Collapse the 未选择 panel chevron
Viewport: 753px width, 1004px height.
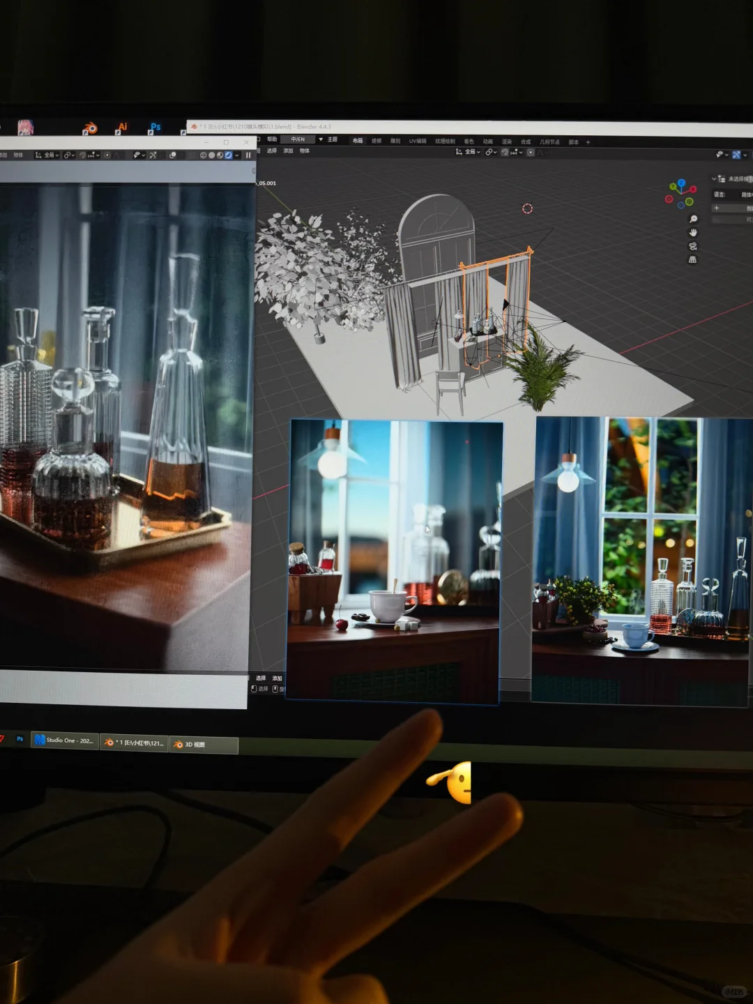click(x=713, y=178)
